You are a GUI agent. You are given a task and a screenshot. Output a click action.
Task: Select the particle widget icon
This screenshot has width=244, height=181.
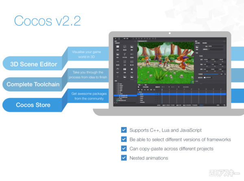(118, 69)
